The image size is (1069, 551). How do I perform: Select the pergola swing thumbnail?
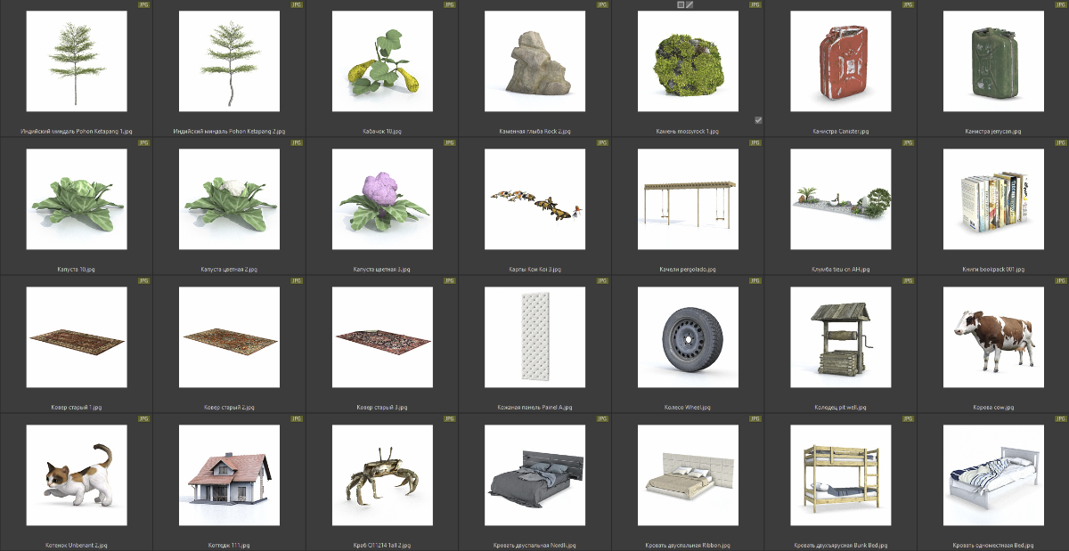(688, 199)
